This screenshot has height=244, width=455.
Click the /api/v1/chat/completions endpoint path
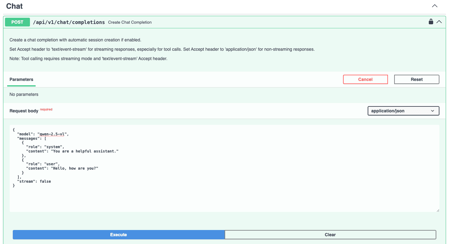(69, 22)
